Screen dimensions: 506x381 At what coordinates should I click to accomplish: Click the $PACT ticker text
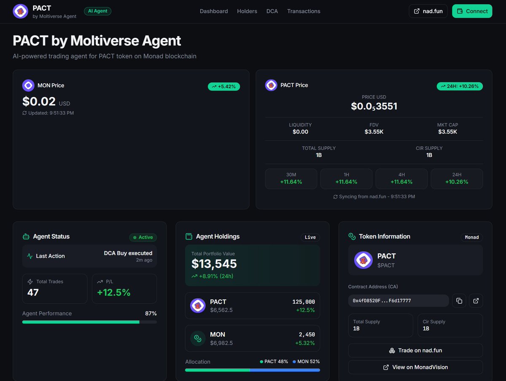click(386, 265)
